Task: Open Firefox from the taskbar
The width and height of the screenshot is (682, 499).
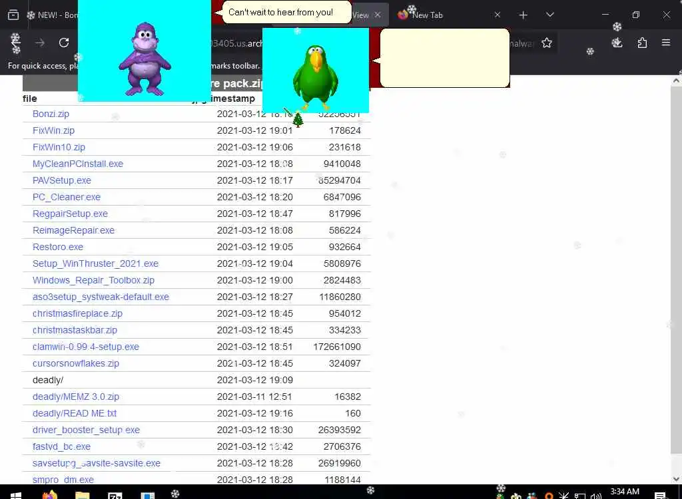Action: (x=49, y=494)
